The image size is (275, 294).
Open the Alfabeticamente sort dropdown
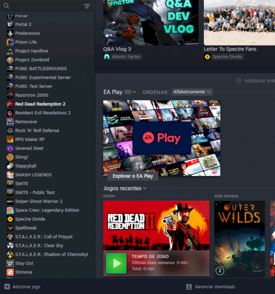point(192,92)
